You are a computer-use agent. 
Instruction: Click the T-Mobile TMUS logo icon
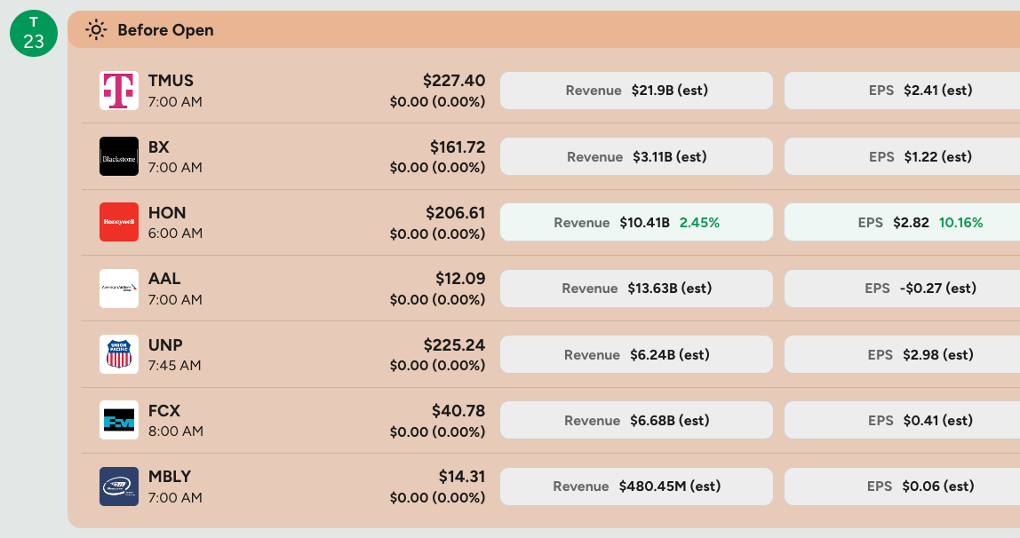pyautogui.click(x=118, y=91)
